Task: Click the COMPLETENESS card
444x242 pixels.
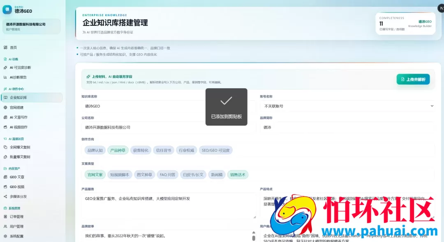Action: pos(405,24)
